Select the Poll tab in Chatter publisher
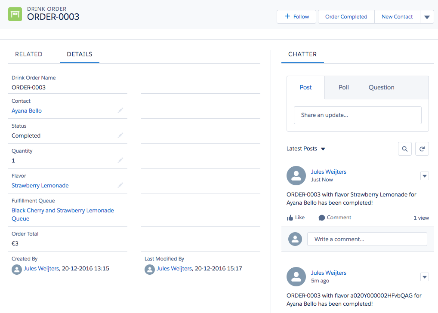This screenshot has width=438, height=313. 343,87
